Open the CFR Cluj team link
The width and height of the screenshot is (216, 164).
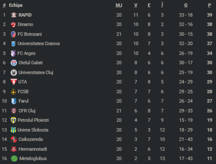point(27,110)
